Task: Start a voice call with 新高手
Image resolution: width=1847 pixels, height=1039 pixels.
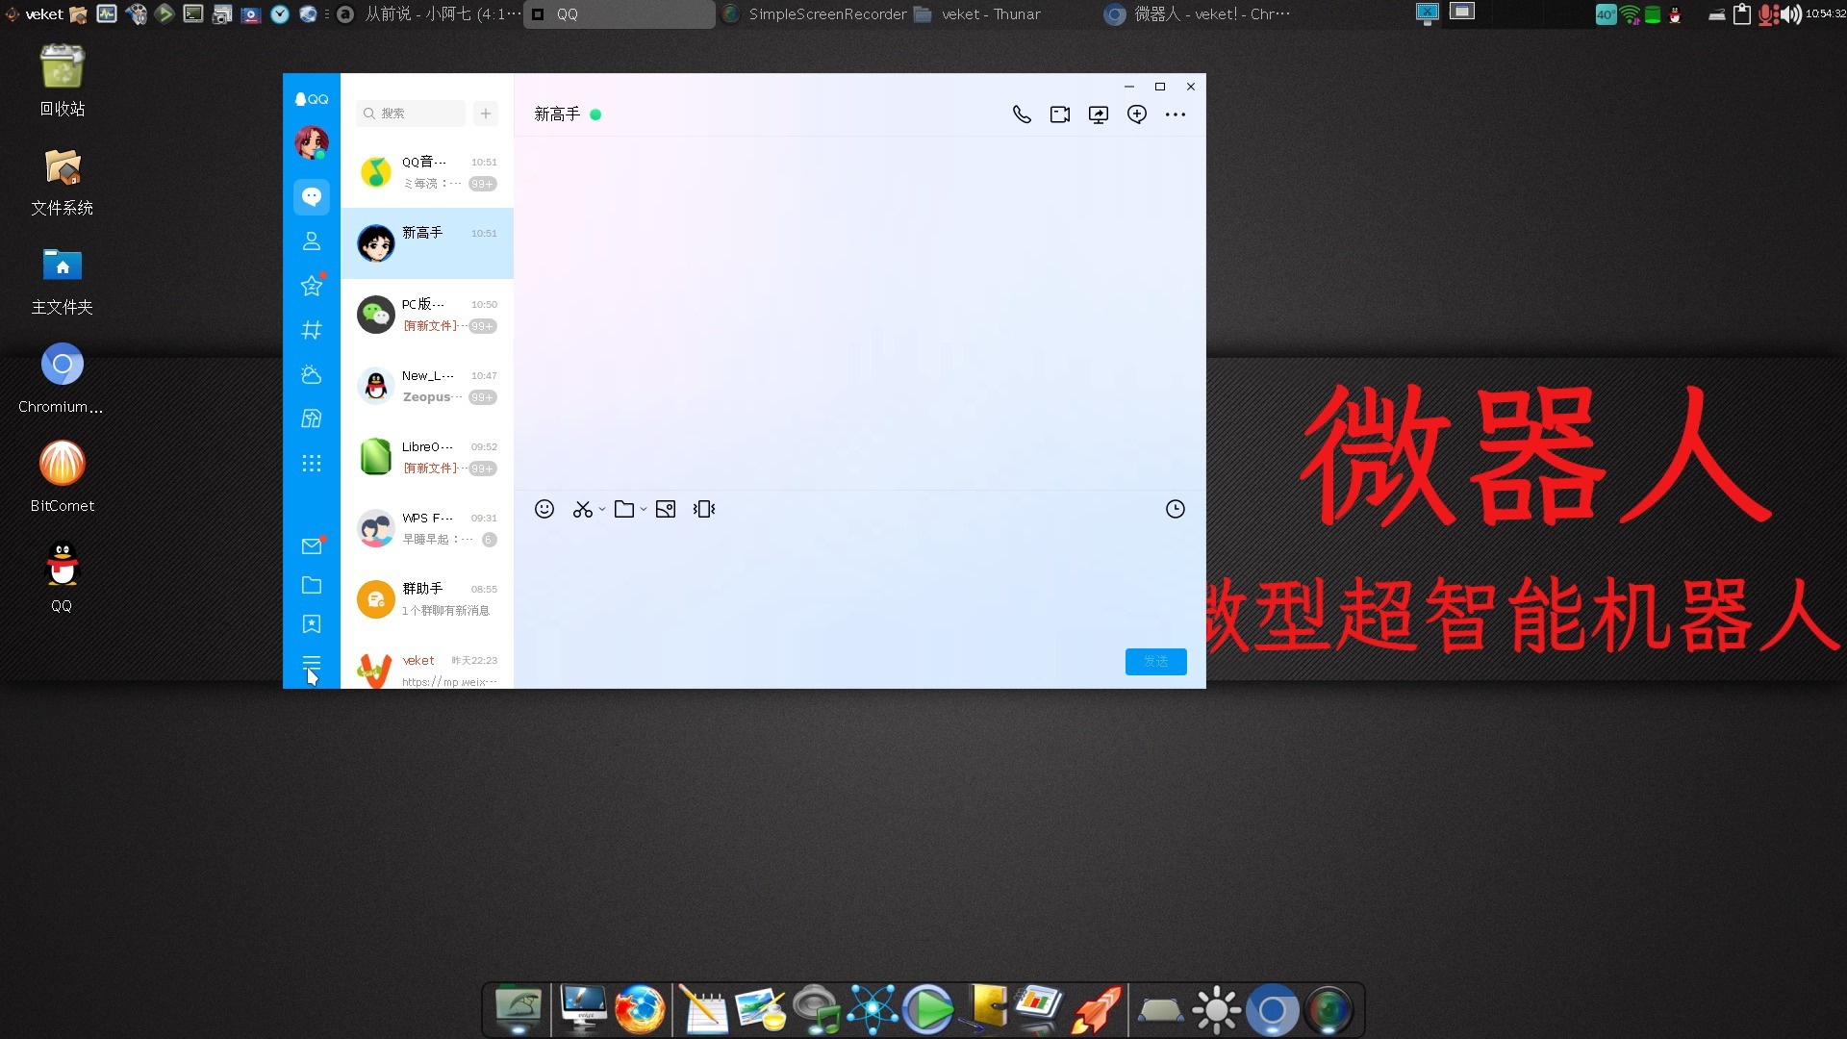Action: tap(1022, 114)
